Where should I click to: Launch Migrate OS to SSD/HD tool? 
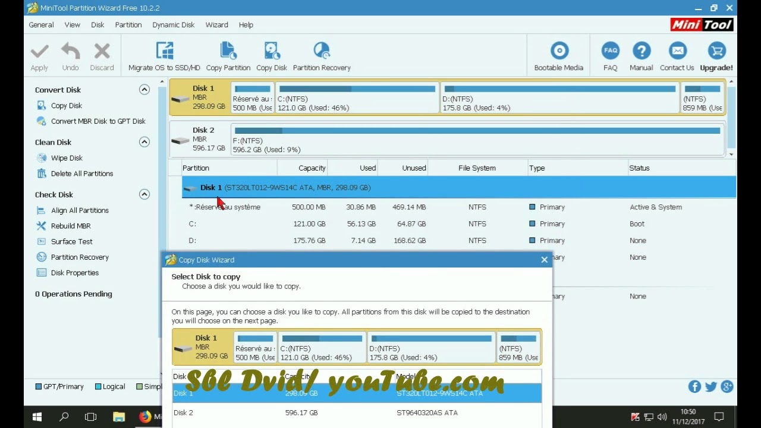pyautogui.click(x=164, y=56)
